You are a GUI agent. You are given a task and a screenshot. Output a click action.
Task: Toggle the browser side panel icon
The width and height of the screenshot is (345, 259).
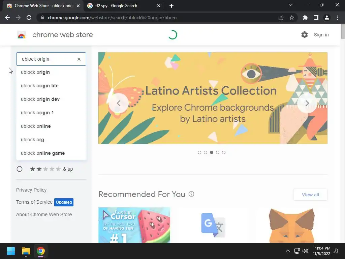pos(316,18)
